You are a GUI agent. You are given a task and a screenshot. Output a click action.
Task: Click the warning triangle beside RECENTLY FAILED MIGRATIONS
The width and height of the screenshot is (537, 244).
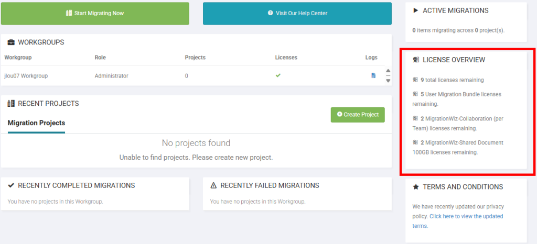click(x=214, y=185)
